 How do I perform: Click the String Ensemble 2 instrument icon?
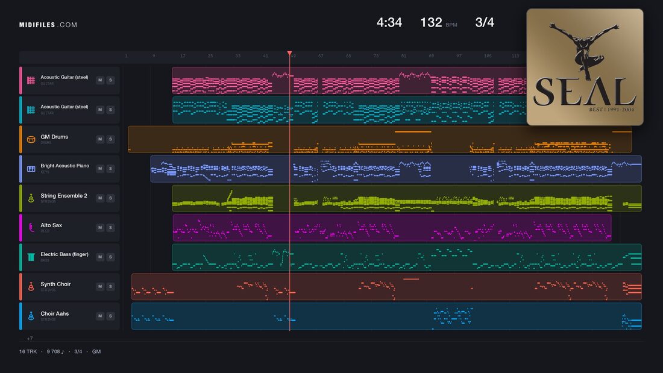pyautogui.click(x=31, y=198)
